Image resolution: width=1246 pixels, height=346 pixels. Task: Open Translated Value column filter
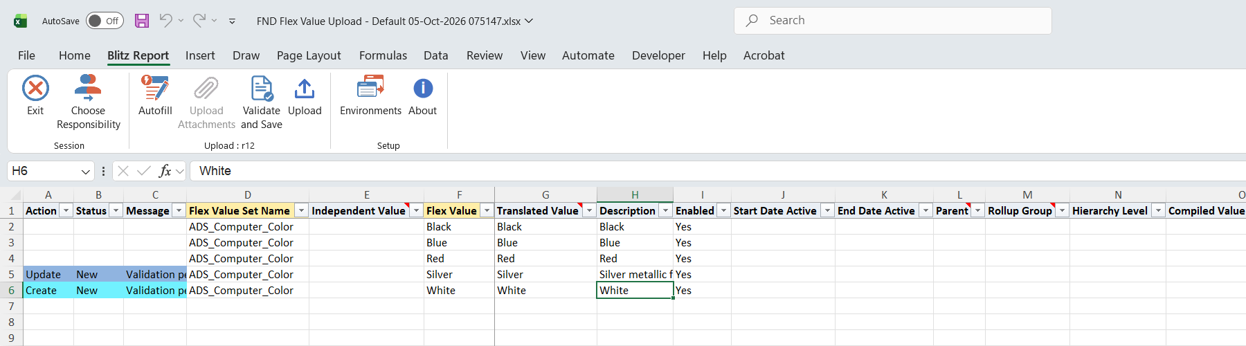pos(590,210)
